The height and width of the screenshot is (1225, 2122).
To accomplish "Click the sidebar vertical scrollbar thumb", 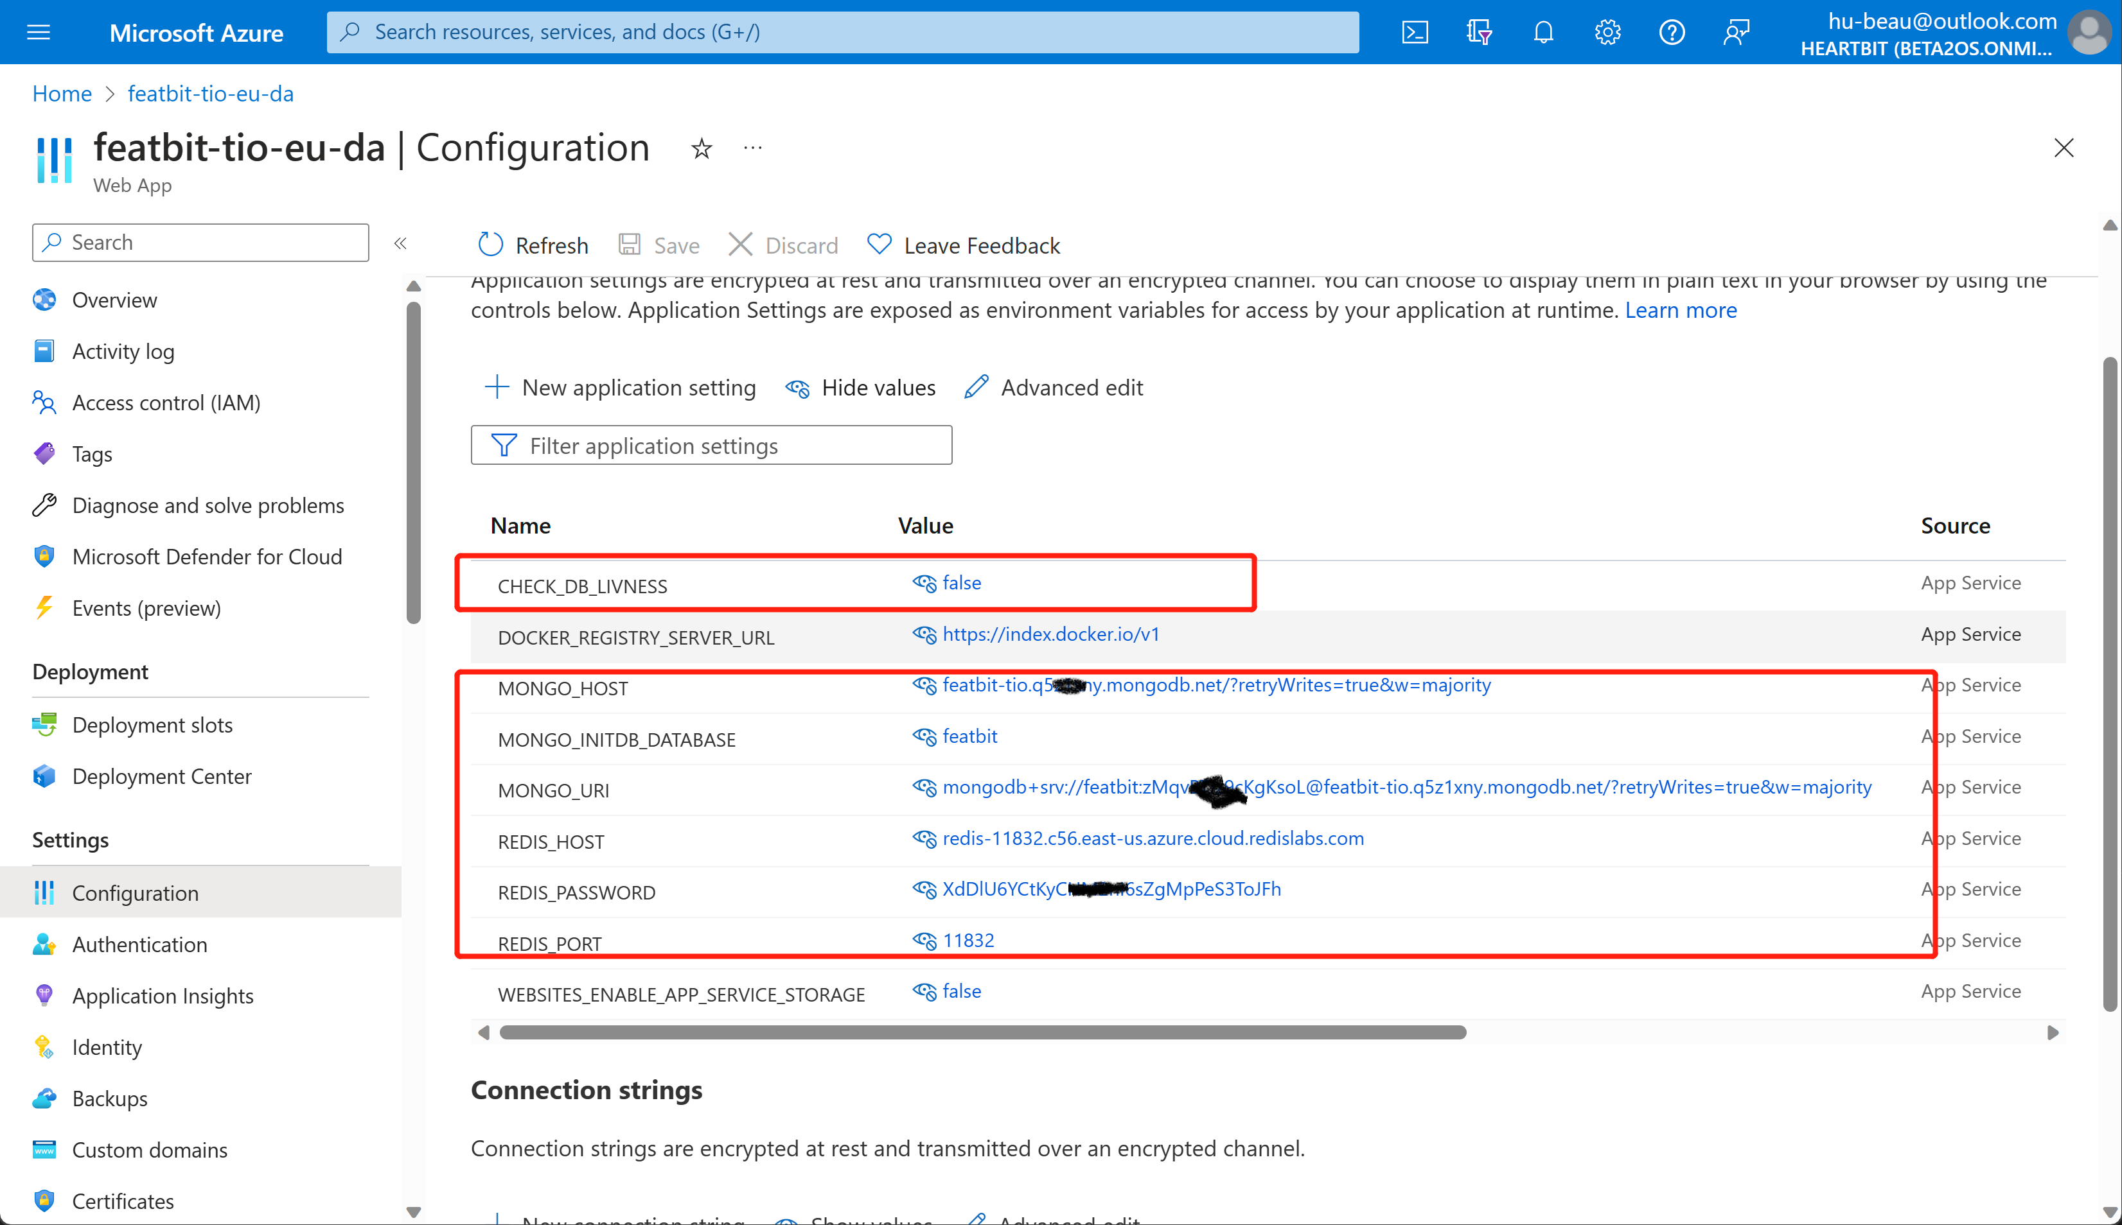I will pos(413,463).
